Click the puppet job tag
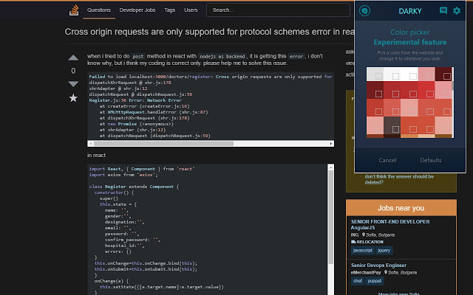Screen dimensions: 473x295 (x=375, y=281)
